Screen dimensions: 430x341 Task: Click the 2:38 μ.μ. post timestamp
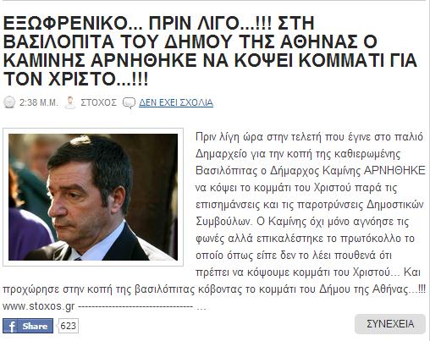click(x=39, y=102)
